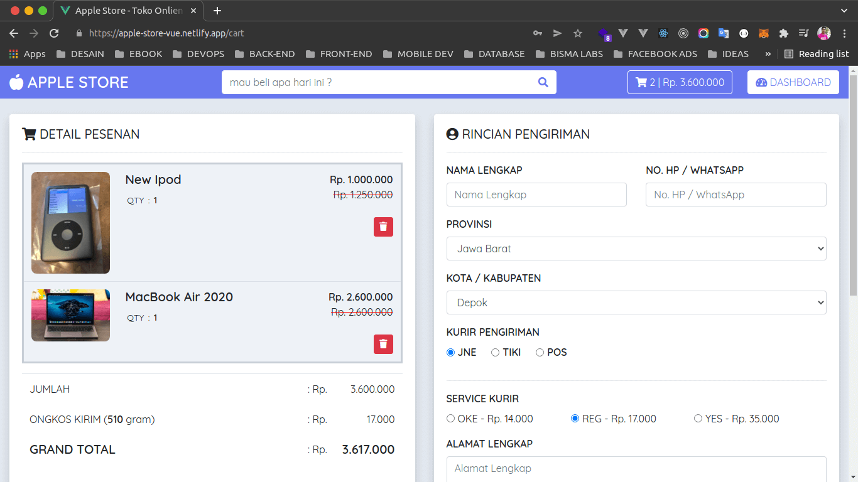
Task: Click the No. HP / WhatsApp field
Action: 736,195
